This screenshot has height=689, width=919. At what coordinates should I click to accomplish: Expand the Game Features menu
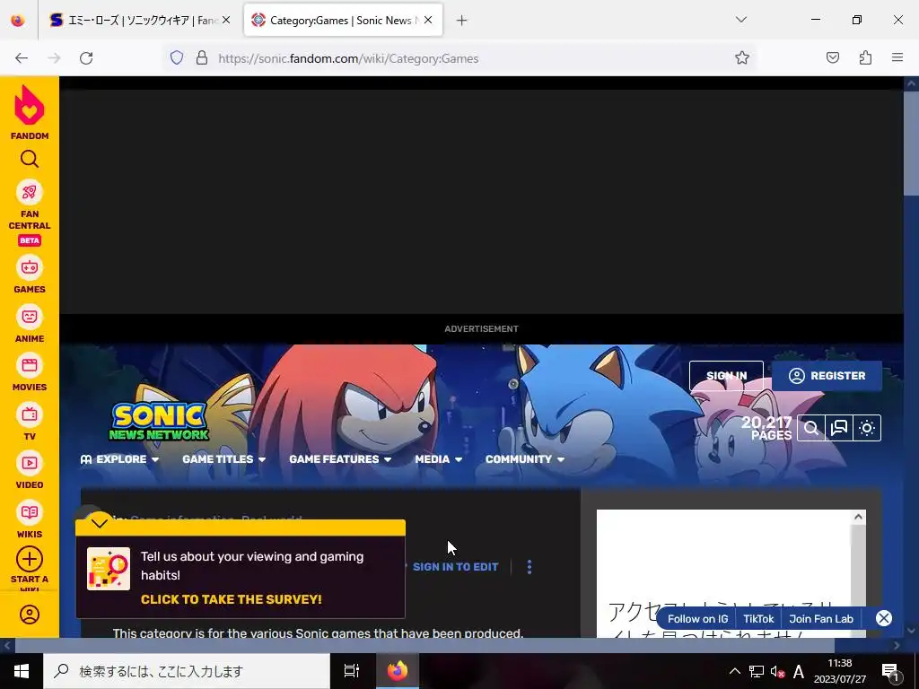coord(340,458)
